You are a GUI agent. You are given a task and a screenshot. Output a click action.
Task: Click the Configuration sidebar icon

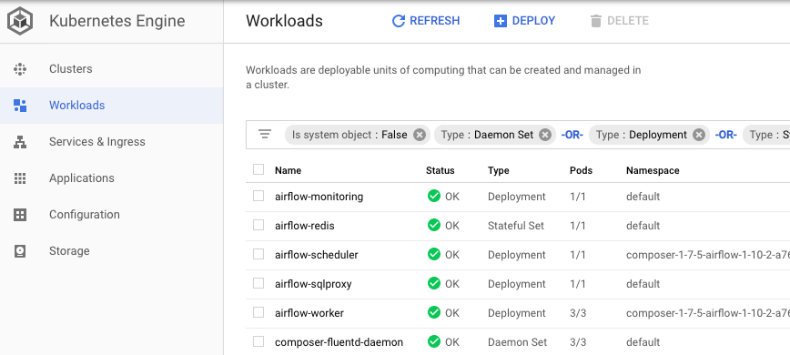[20, 215]
